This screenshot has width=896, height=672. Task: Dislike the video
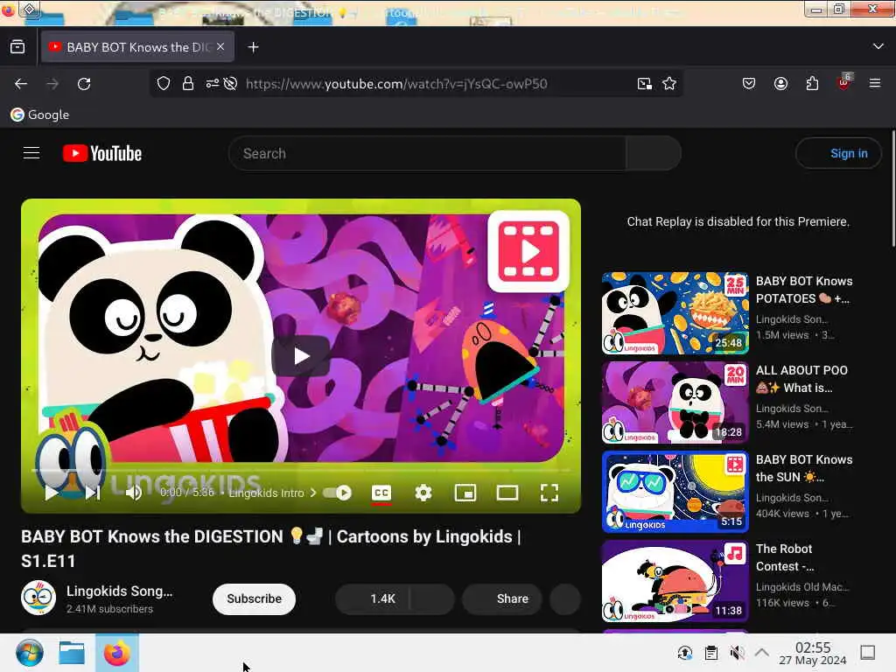[432, 598]
